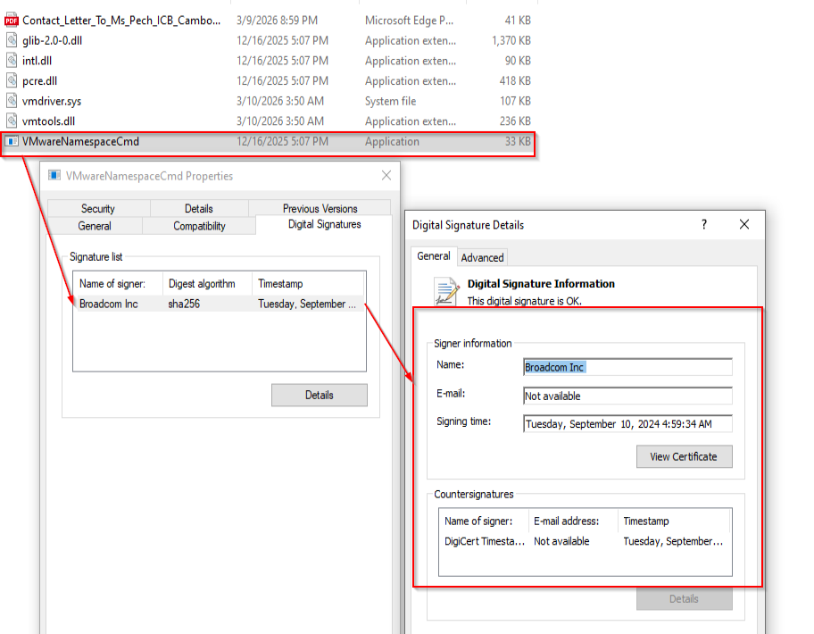
Task: Select General tab in Digital Signature Details
Action: 434,256
